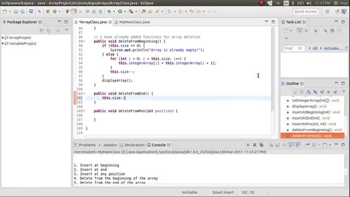Click the Debug bug icon in the toolbar

tap(109, 11)
